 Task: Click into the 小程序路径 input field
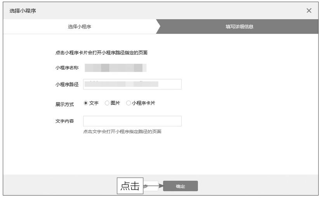pos(132,84)
